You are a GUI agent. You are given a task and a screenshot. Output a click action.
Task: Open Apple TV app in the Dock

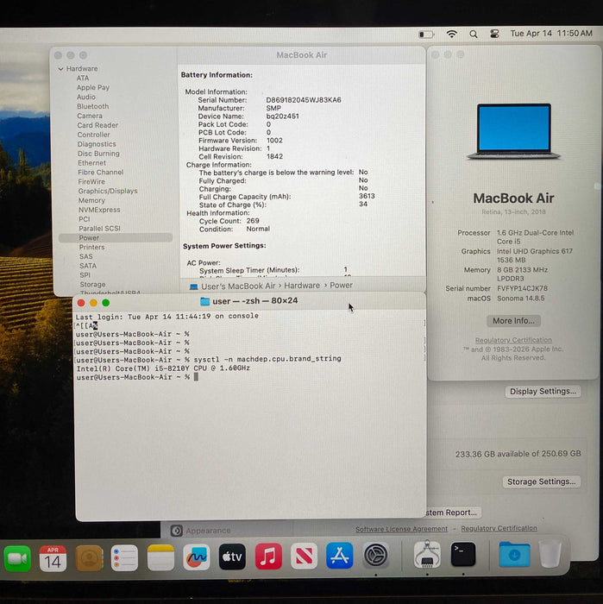[232, 557]
